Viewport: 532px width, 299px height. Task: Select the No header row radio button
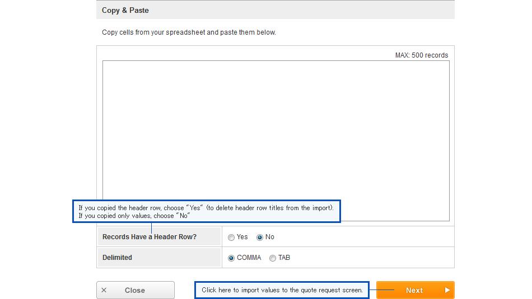click(260, 238)
